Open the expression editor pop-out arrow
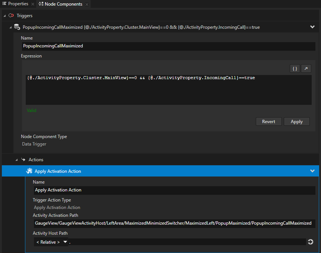Image resolution: width=321 pixels, height=253 pixels. point(306,69)
